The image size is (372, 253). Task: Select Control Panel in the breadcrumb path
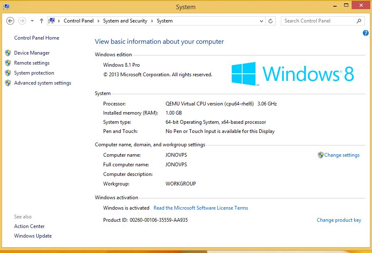coord(79,21)
